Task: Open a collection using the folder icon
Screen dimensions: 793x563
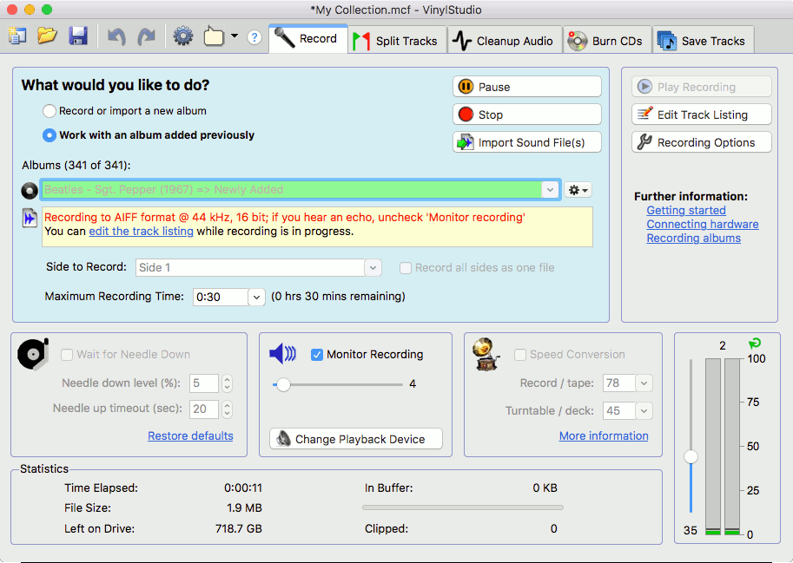Action: tap(47, 36)
